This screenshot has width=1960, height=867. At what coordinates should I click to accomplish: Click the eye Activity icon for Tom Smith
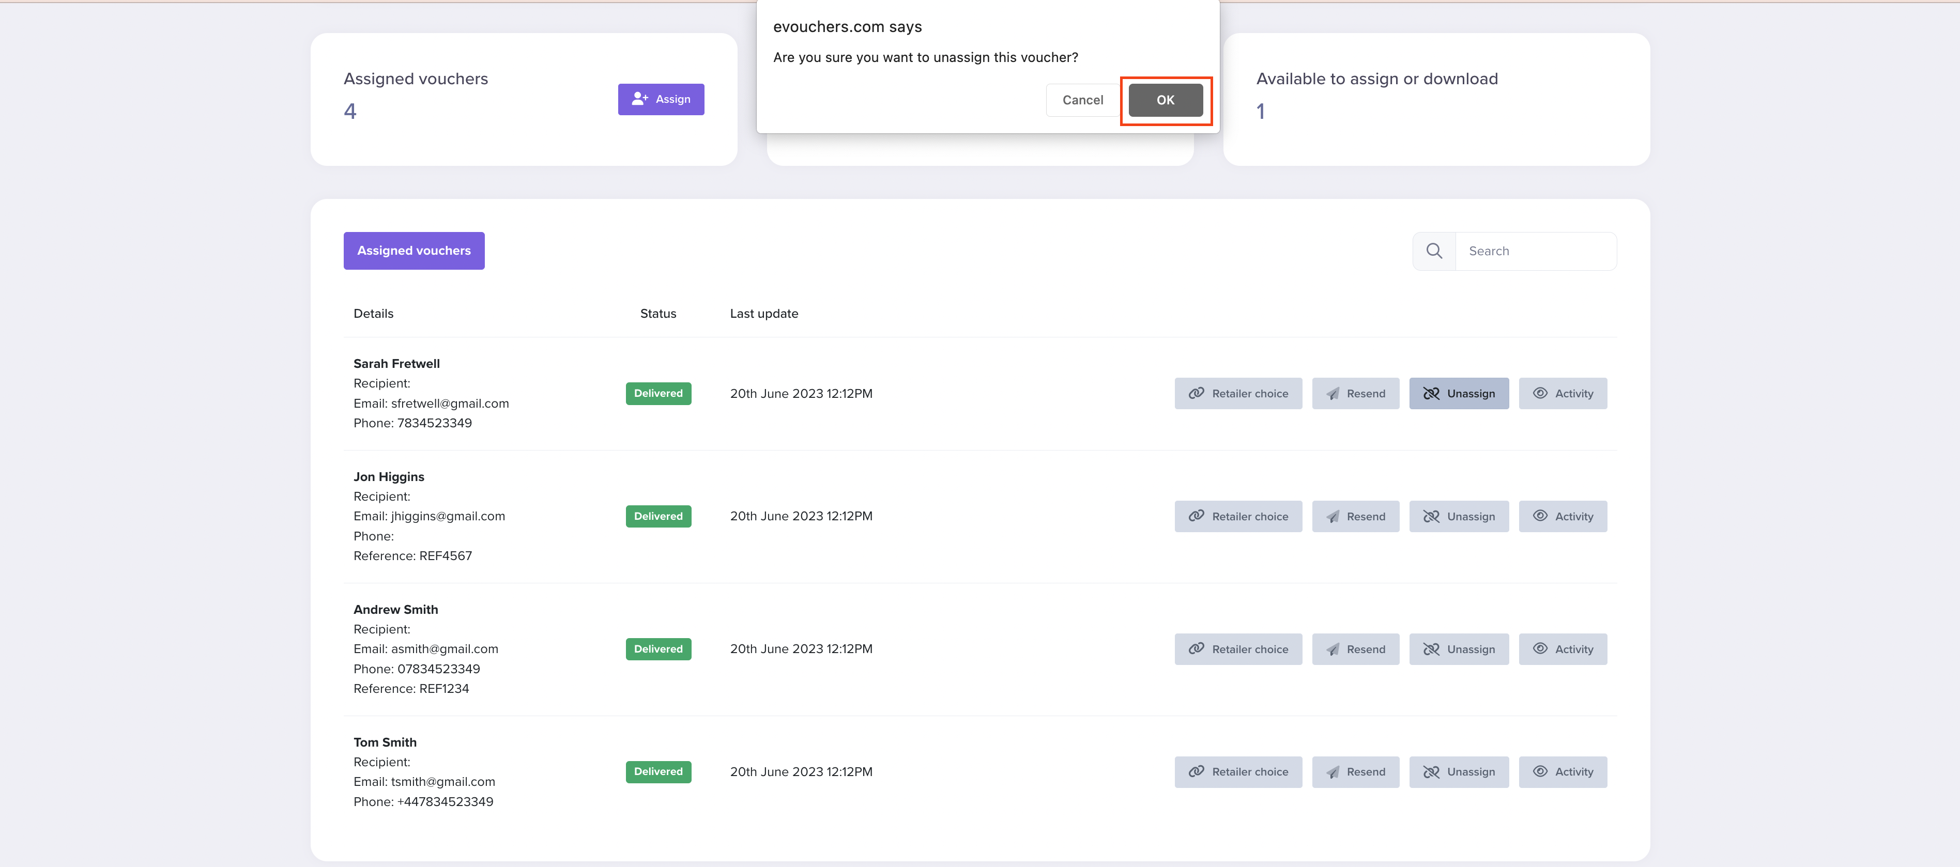click(x=1540, y=771)
